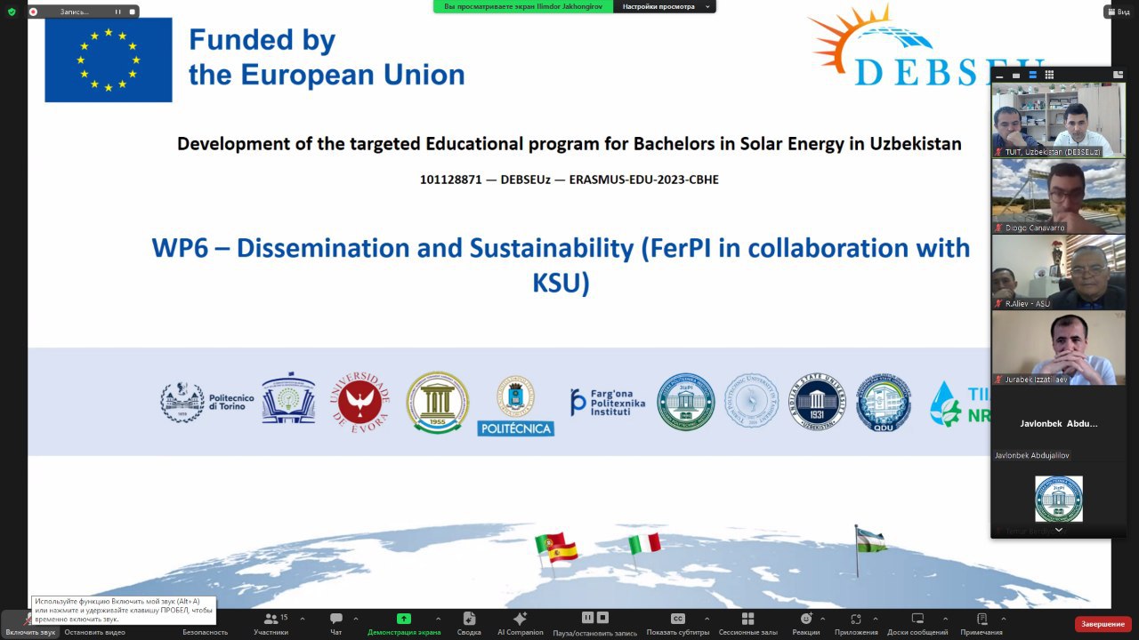Expand the arrow next to Чат

coord(356,619)
